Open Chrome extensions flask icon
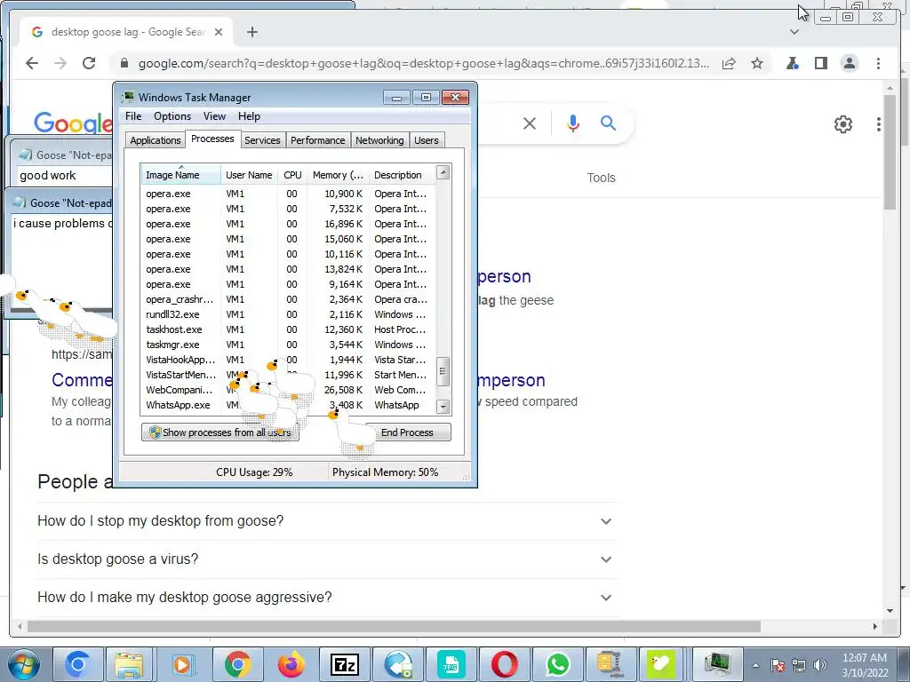This screenshot has width=910, height=682. [x=792, y=63]
